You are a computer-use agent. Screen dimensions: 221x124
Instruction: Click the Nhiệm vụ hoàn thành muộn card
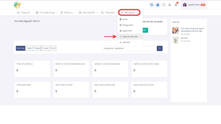(x=110, y=69)
